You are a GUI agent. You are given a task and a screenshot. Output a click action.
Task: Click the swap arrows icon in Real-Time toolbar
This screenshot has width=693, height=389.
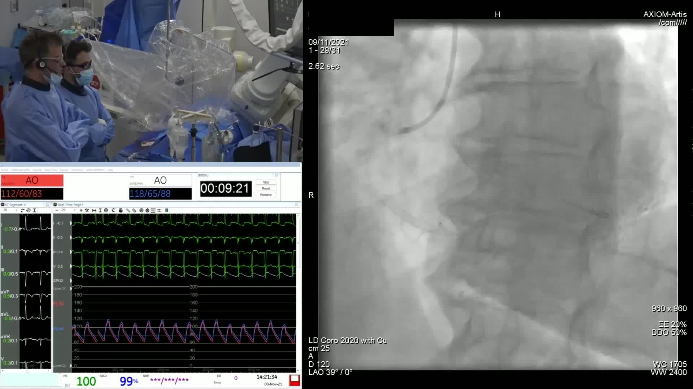pyautogui.click(x=159, y=210)
